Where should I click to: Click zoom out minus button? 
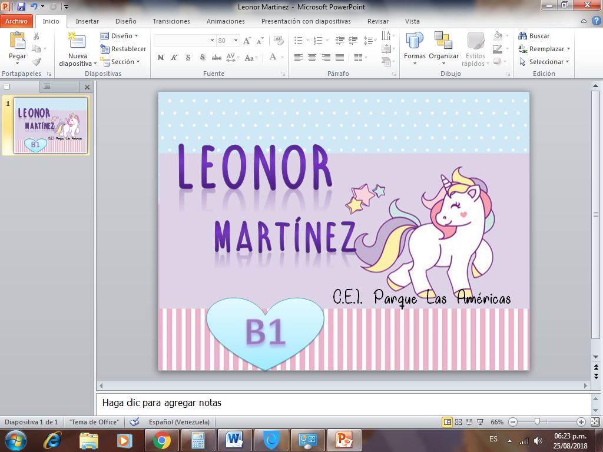pos(513,422)
